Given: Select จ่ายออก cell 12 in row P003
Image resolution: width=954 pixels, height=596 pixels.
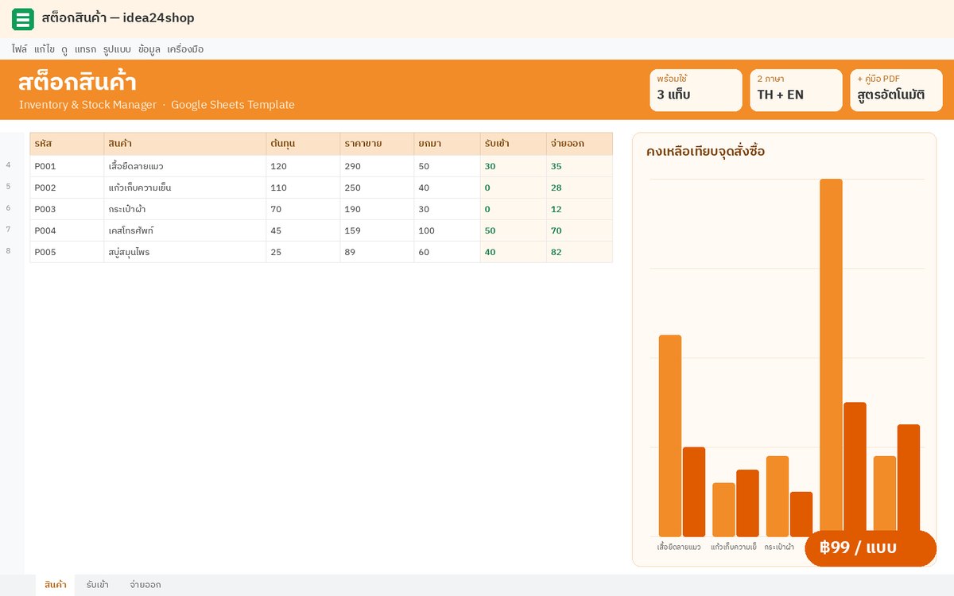Looking at the screenshot, I should [x=580, y=209].
